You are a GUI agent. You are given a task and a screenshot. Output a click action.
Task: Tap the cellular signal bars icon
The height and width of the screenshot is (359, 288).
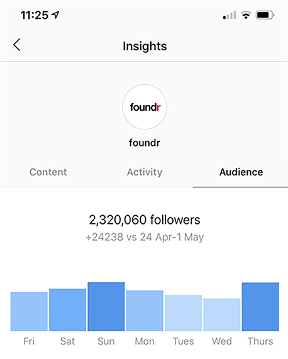point(230,15)
